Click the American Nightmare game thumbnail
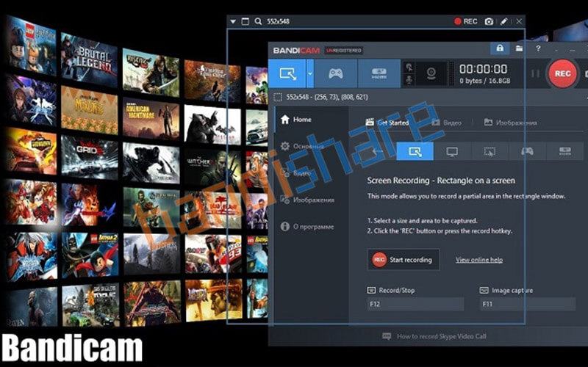This screenshot has height=367, width=588. click(151, 118)
